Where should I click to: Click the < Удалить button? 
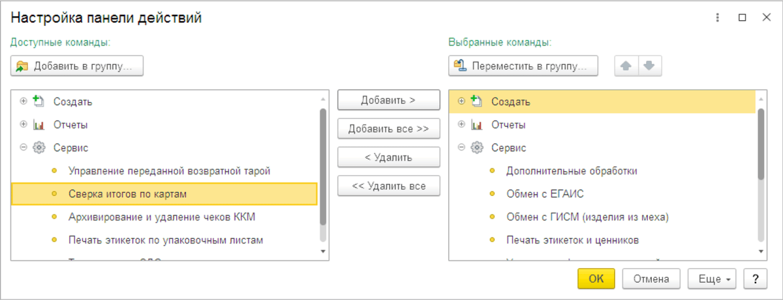click(389, 157)
